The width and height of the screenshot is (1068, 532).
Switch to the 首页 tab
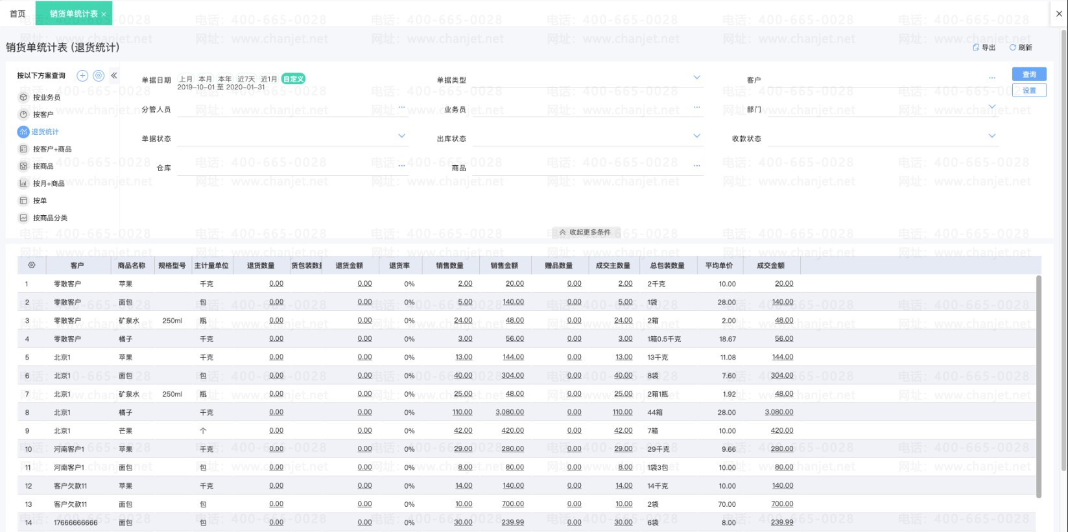point(18,14)
